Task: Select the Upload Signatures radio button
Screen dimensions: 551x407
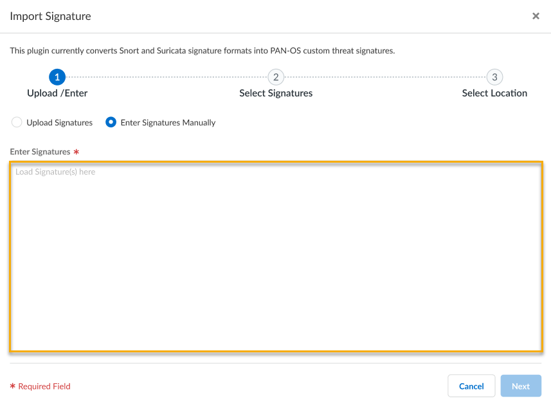Action: [x=17, y=122]
